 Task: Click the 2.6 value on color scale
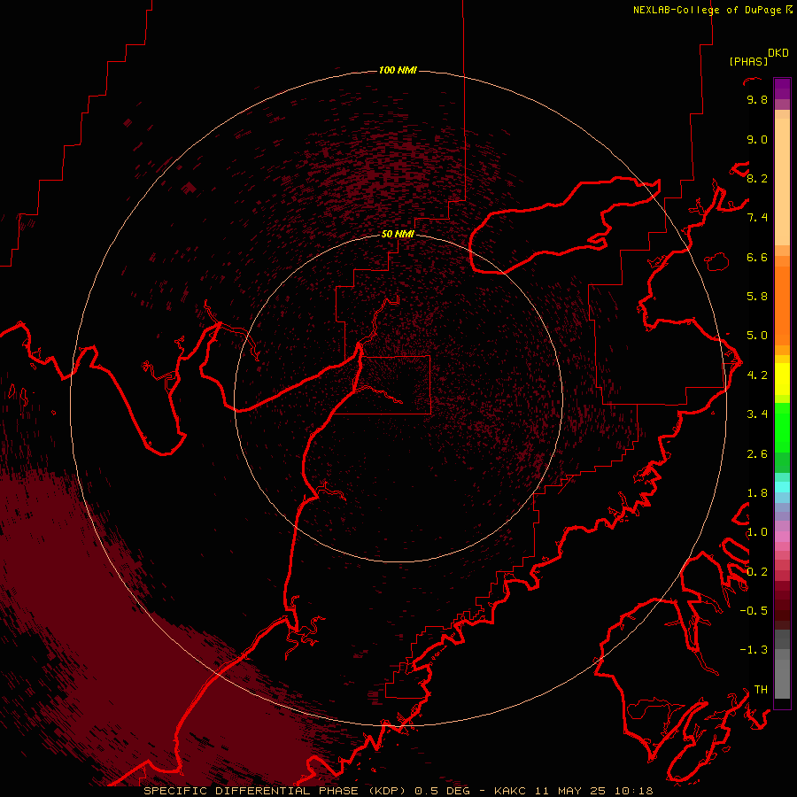pyautogui.click(x=757, y=454)
